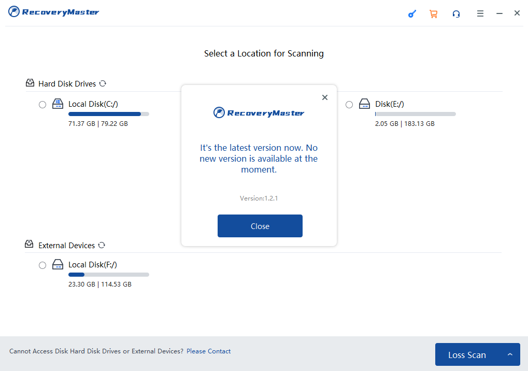Click the Disk(E:/) label
Image resolution: width=528 pixels, height=371 pixels.
(x=390, y=104)
